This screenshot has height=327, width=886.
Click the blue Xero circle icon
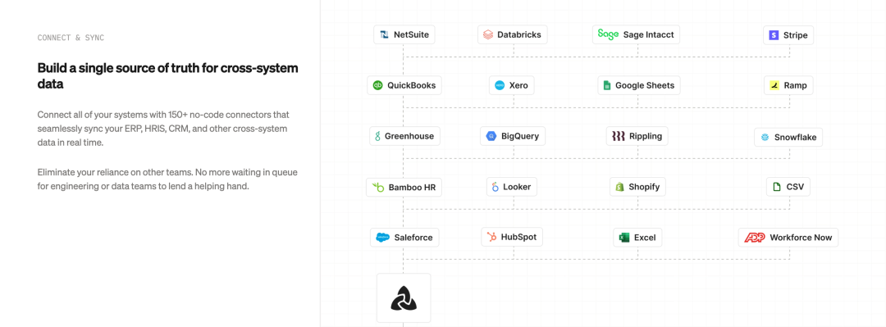[x=500, y=85]
